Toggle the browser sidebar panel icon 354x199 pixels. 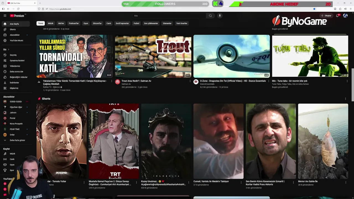[x=3, y=9]
